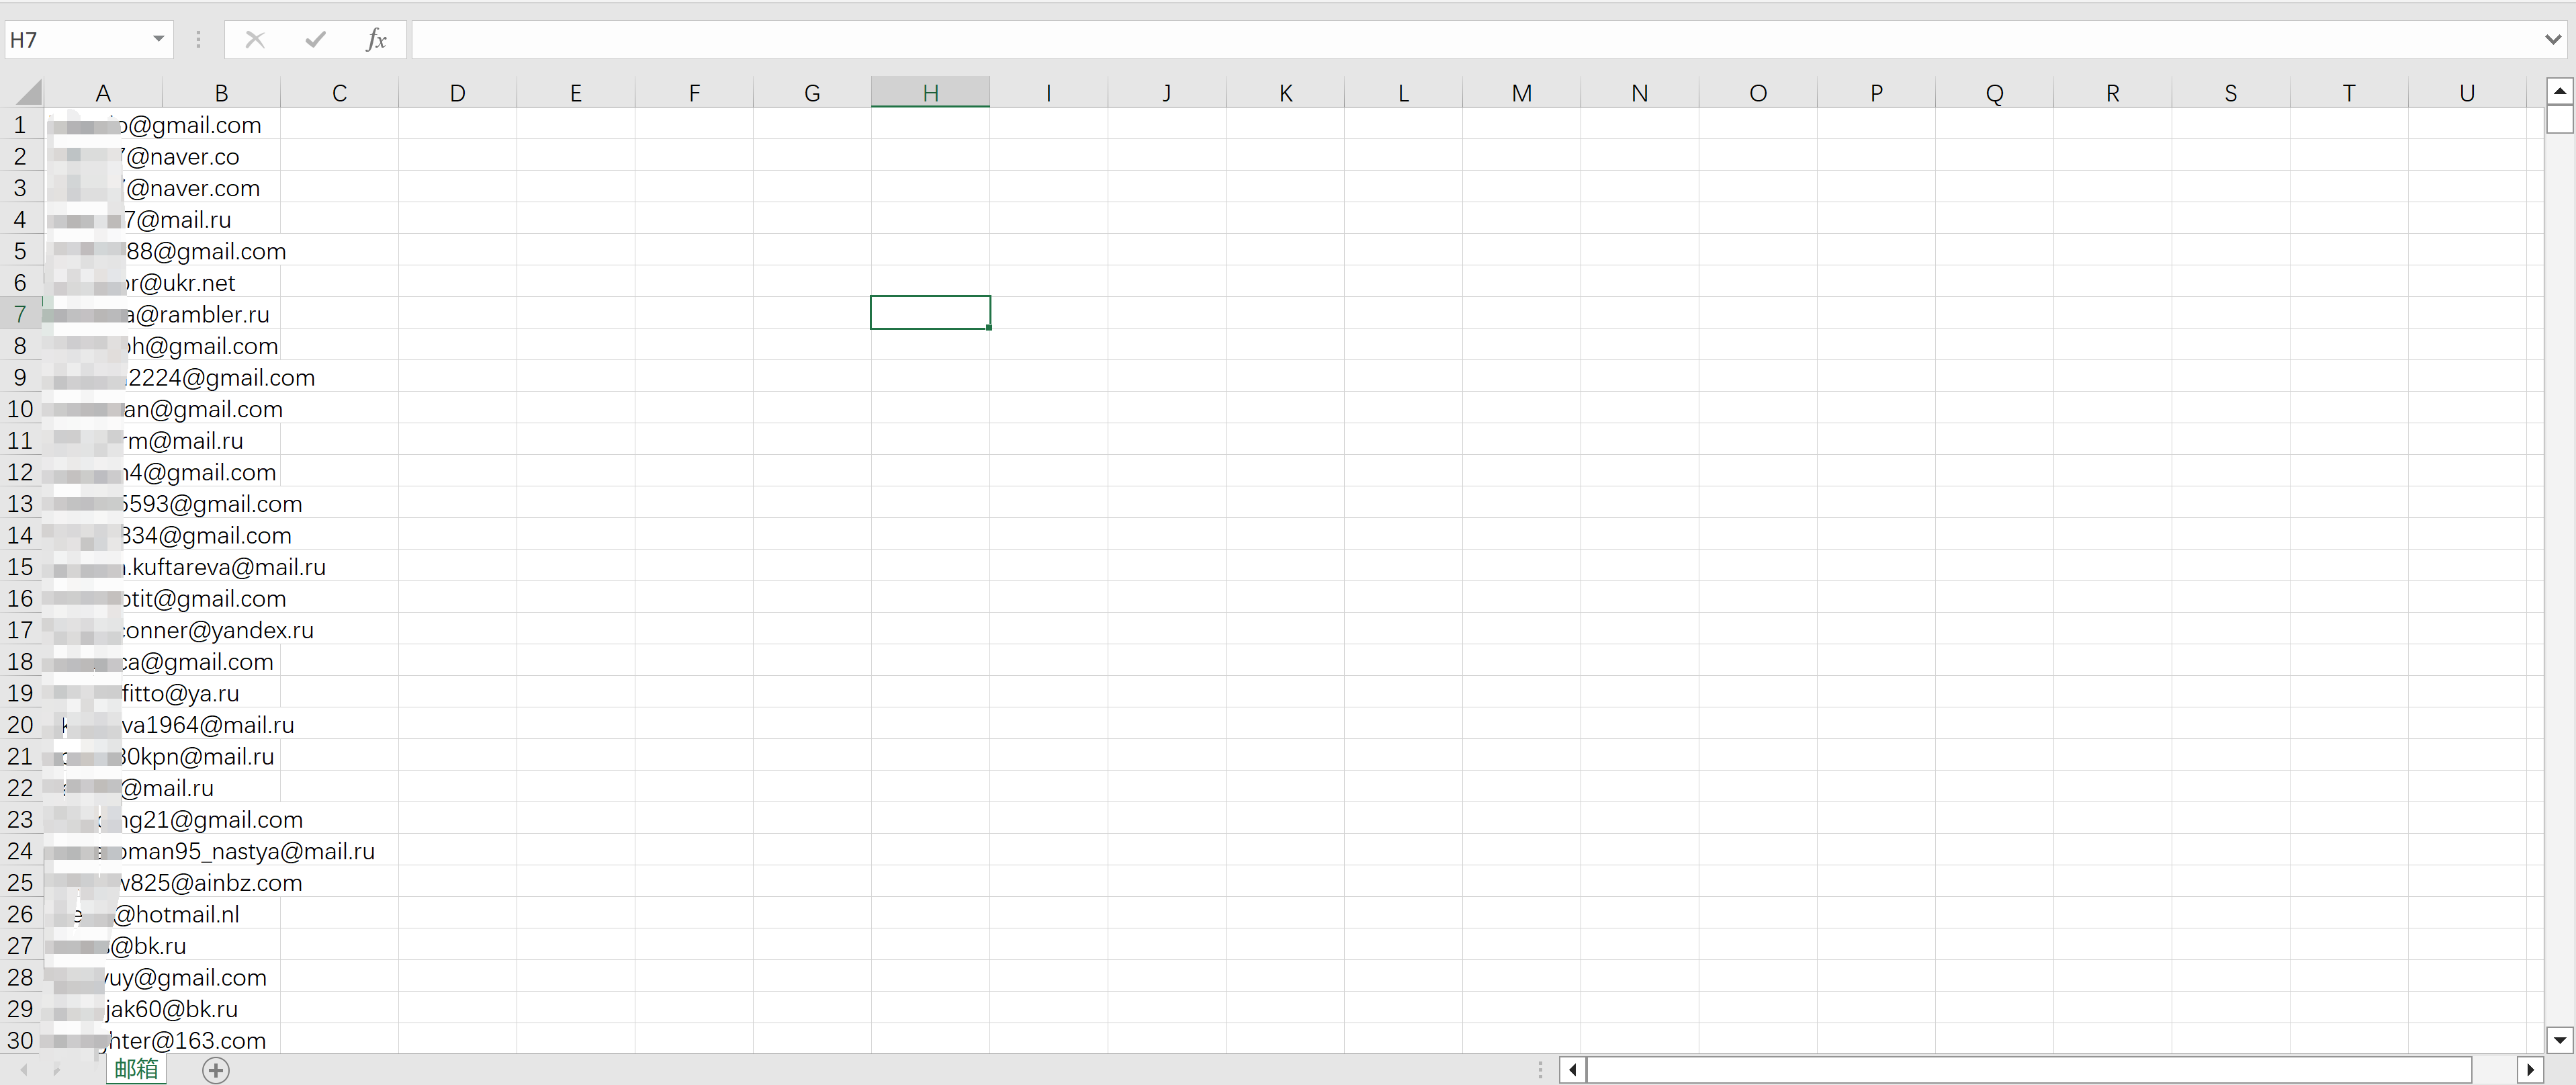Select row 24 header
2576x1085 pixels.
point(20,851)
